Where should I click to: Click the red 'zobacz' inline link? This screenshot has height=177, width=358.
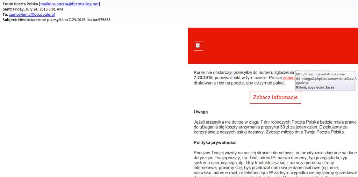coord(289,78)
